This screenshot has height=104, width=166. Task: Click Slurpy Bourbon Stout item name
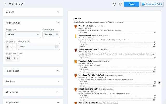(88, 49)
